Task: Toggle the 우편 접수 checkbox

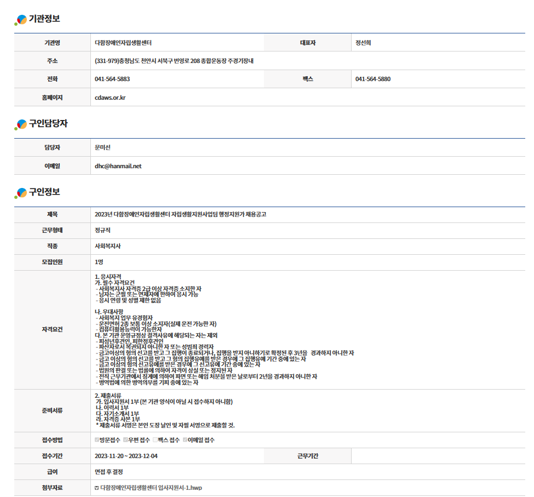Action: click(125, 440)
